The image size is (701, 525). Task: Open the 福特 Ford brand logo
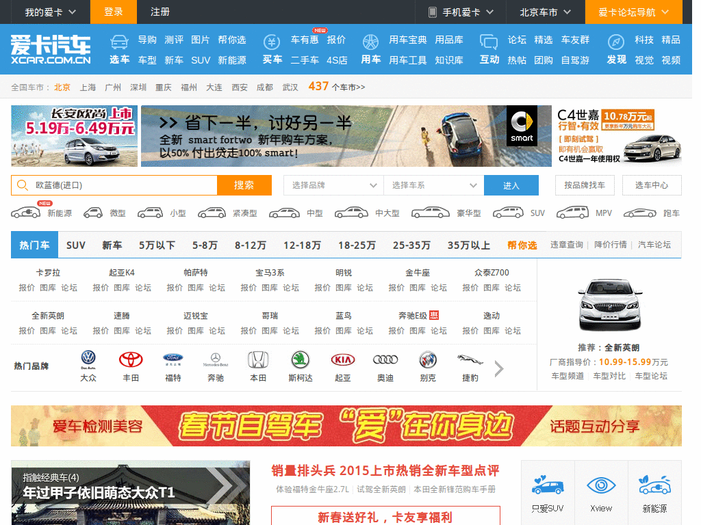tap(173, 359)
